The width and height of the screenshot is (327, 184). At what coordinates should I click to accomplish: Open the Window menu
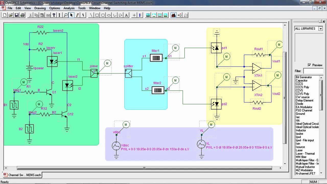click(x=95, y=8)
